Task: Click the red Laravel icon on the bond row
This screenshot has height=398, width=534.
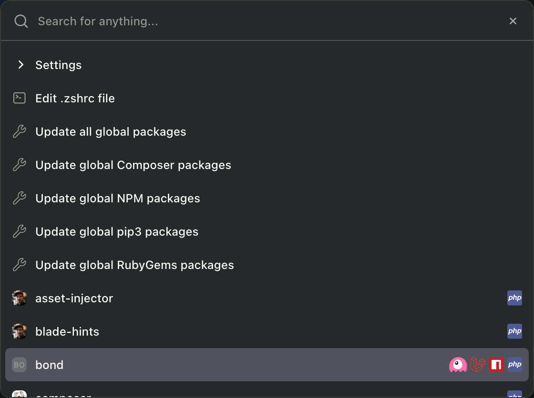Action: click(478, 365)
